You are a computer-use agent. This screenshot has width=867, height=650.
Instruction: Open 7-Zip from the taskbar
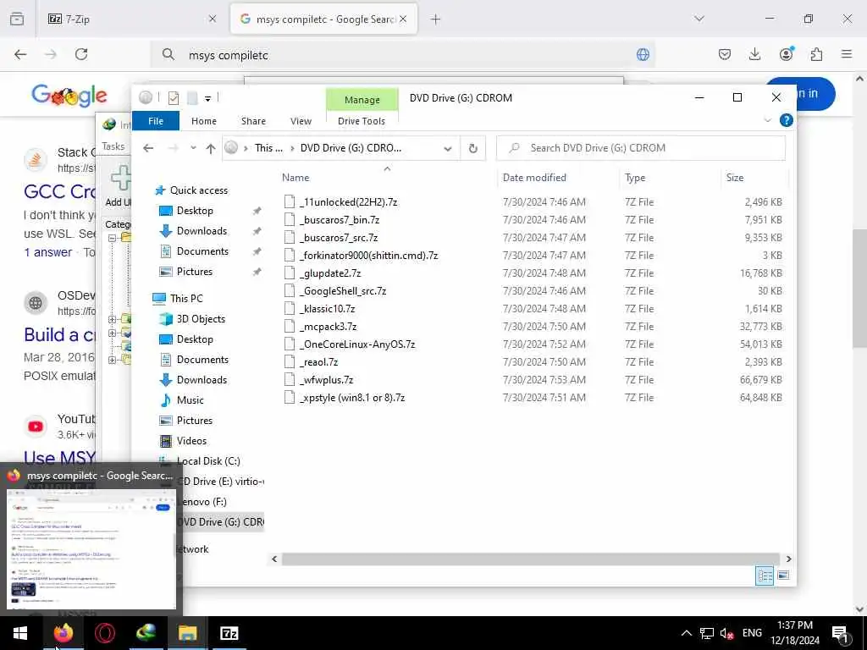pyautogui.click(x=229, y=633)
